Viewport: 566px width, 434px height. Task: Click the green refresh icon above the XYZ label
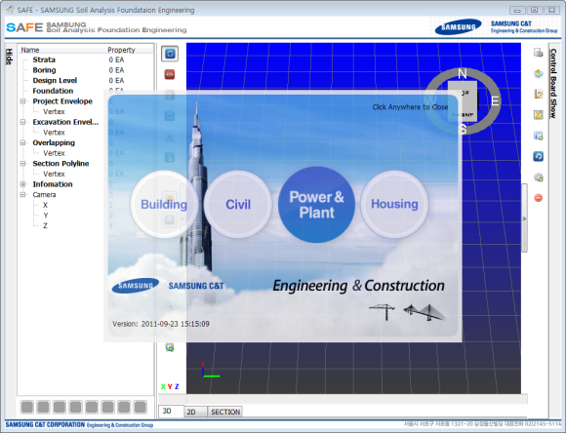click(170, 347)
